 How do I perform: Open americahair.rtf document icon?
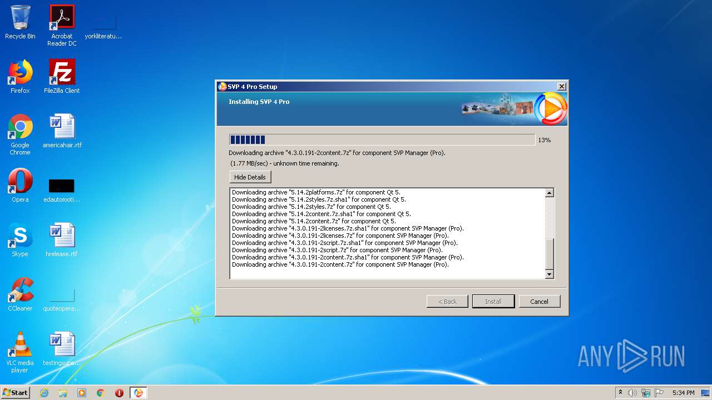pos(62,131)
